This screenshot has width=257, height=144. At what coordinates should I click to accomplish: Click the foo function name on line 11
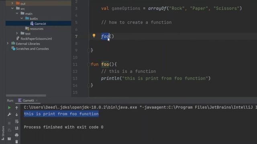(x=105, y=64)
